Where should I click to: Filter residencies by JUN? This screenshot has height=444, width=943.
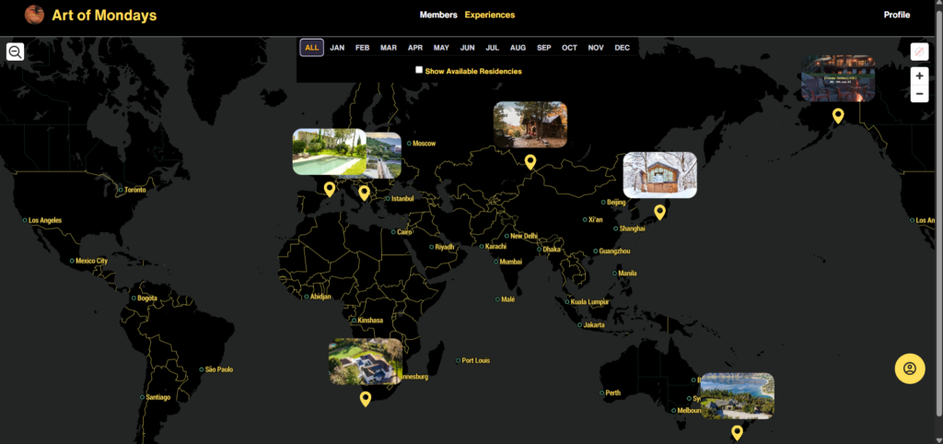(x=467, y=48)
